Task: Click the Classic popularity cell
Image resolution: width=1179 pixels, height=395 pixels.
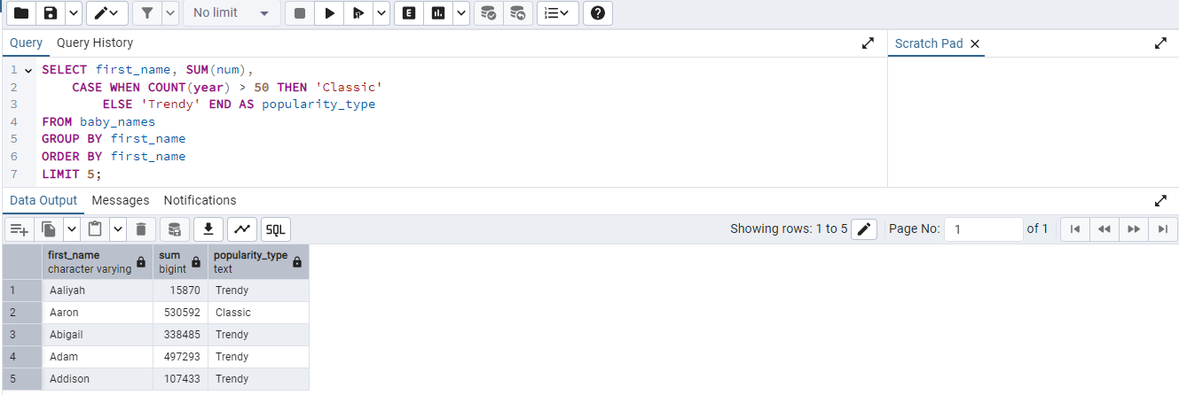Action: [258, 313]
